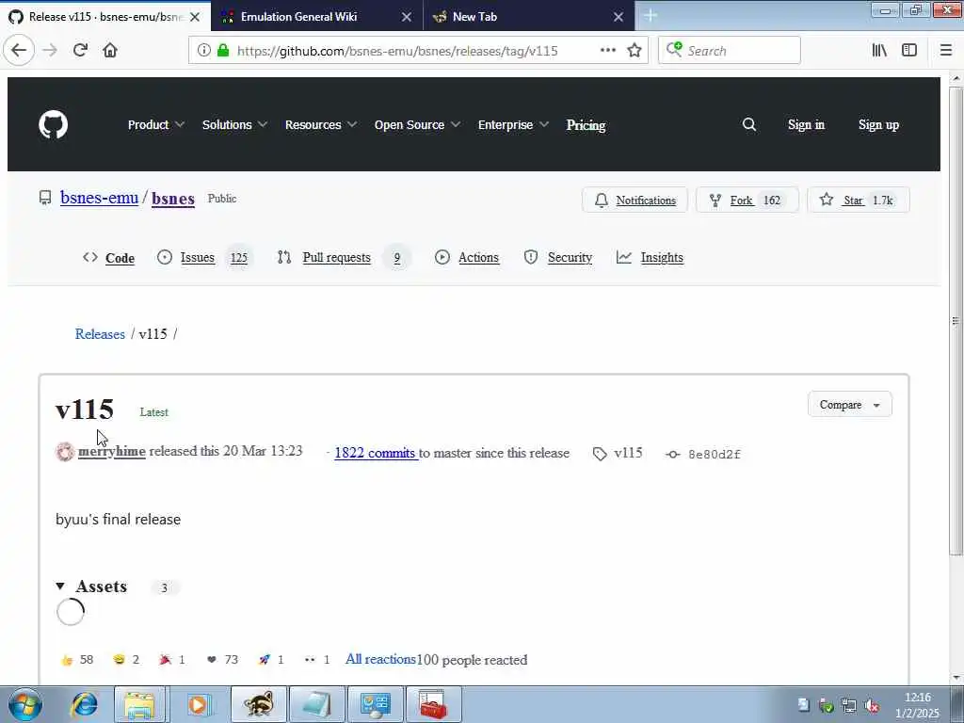Click the site information icon in address bar
This screenshot has width=964, height=723.
point(203,51)
